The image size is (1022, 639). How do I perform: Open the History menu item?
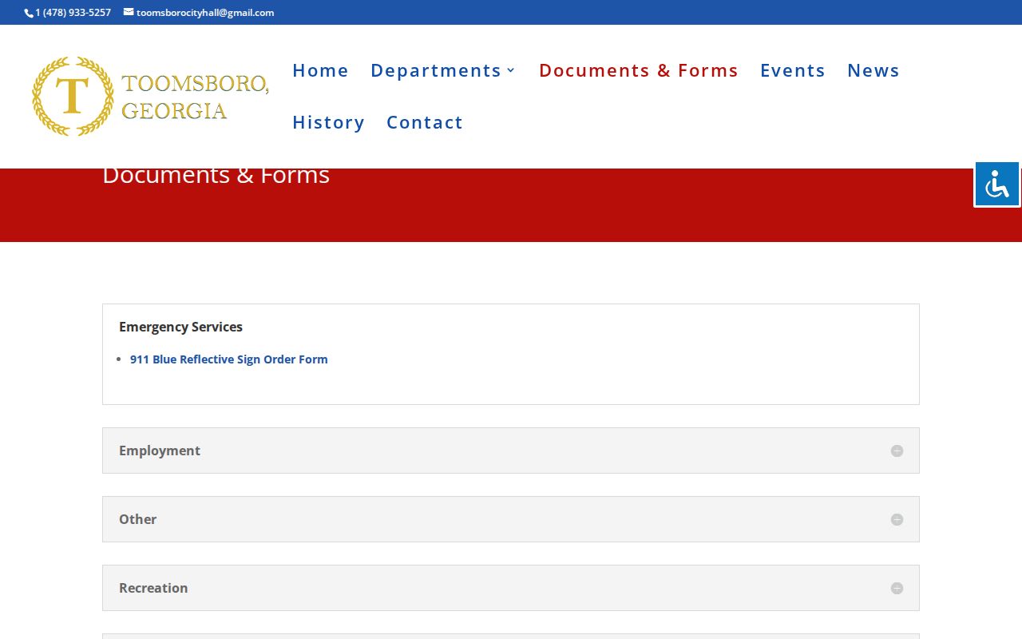pos(328,122)
